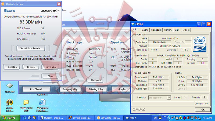Click the Package value Socket 437 FCBGA8

170,46
